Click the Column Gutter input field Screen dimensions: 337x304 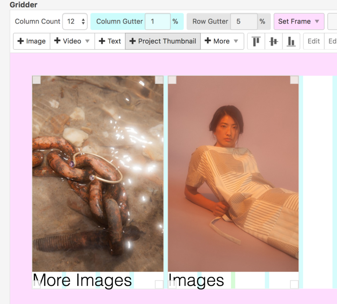point(157,21)
